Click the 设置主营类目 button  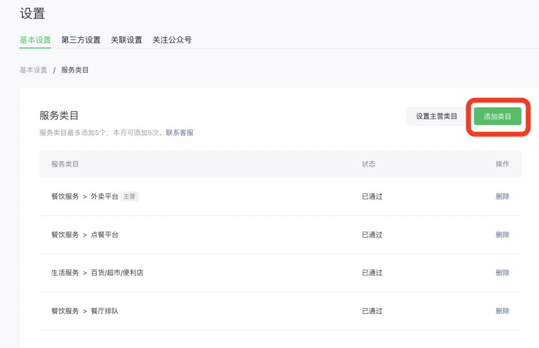[x=436, y=116]
